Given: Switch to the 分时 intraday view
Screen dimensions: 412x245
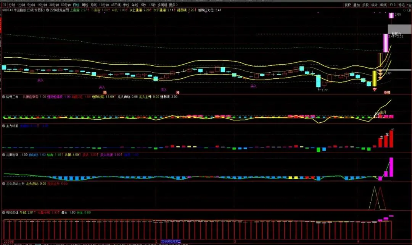Looking at the screenshot, I should [11, 5].
